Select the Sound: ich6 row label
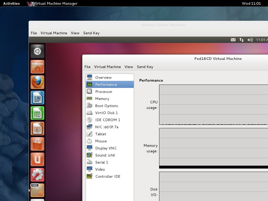The image size is (268, 201). pyautogui.click(x=105, y=155)
